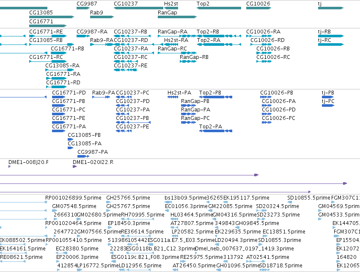360x272 pixels.
Task: Select EST AT02541.5prime
Action: [268, 257]
